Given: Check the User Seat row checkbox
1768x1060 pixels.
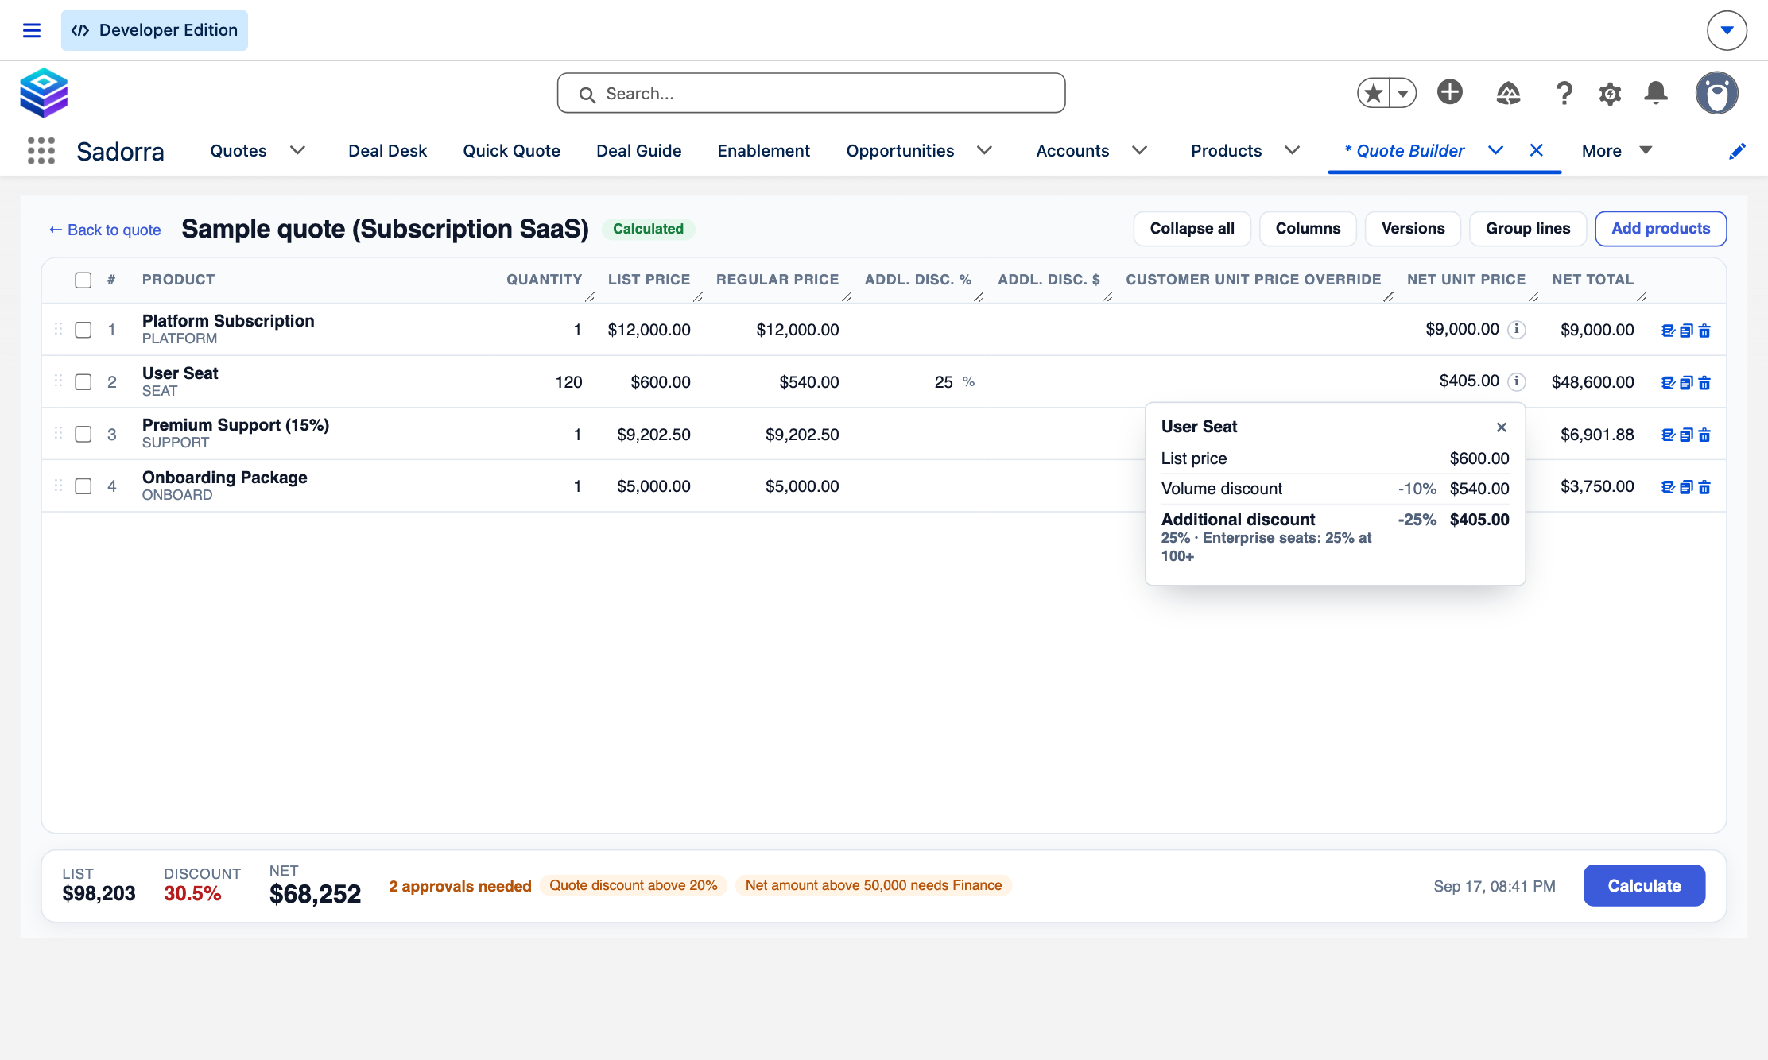Looking at the screenshot, I should (x=83, y=382).
